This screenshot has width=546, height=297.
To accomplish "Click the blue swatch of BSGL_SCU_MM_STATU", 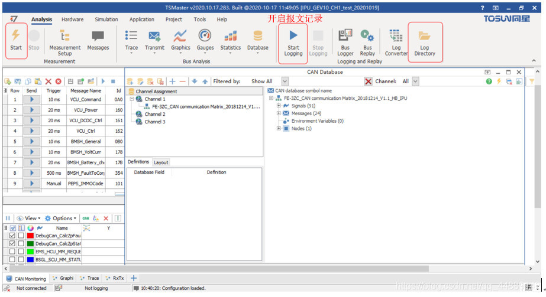I will (x=30, y=259).
